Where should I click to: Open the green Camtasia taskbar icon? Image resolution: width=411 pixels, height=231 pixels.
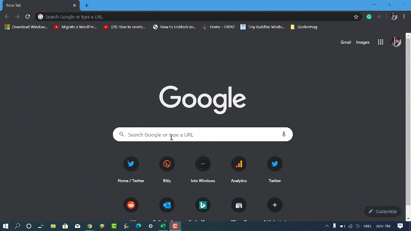tap(114, 226)
